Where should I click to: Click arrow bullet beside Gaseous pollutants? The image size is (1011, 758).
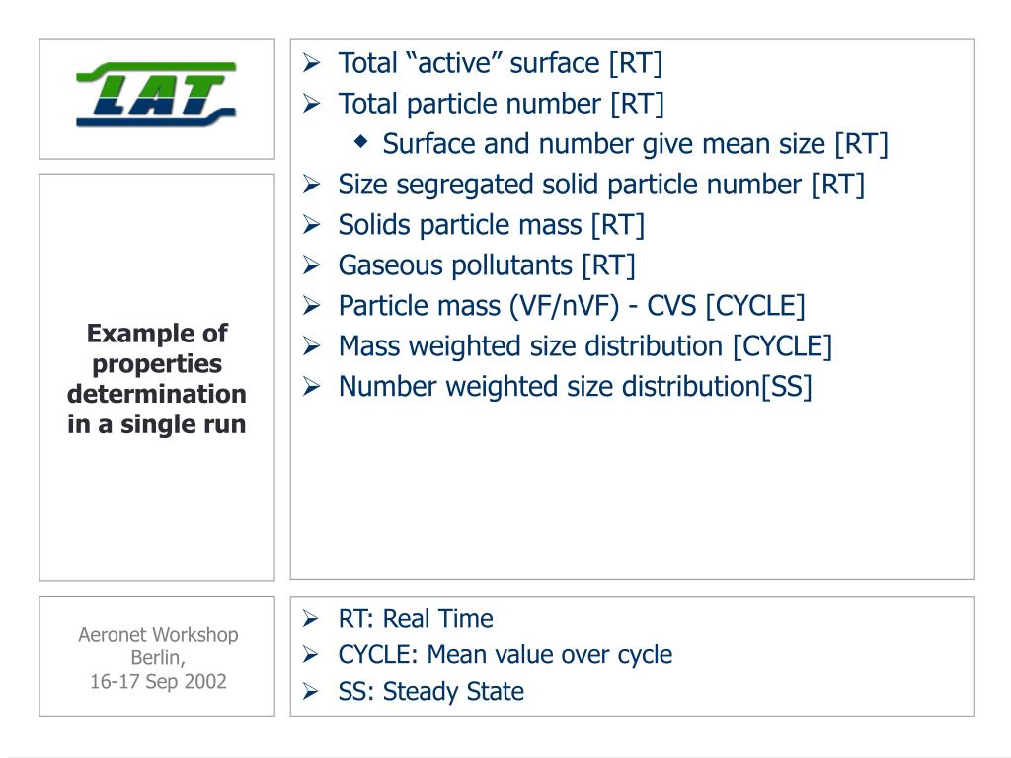point(311,265)
